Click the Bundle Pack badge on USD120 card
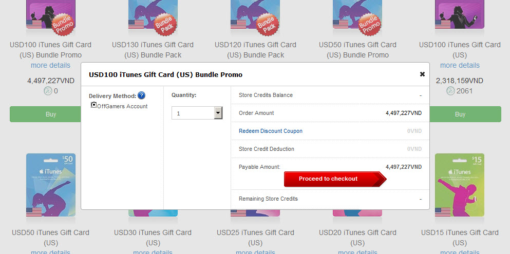 click(x=268, y=24)
